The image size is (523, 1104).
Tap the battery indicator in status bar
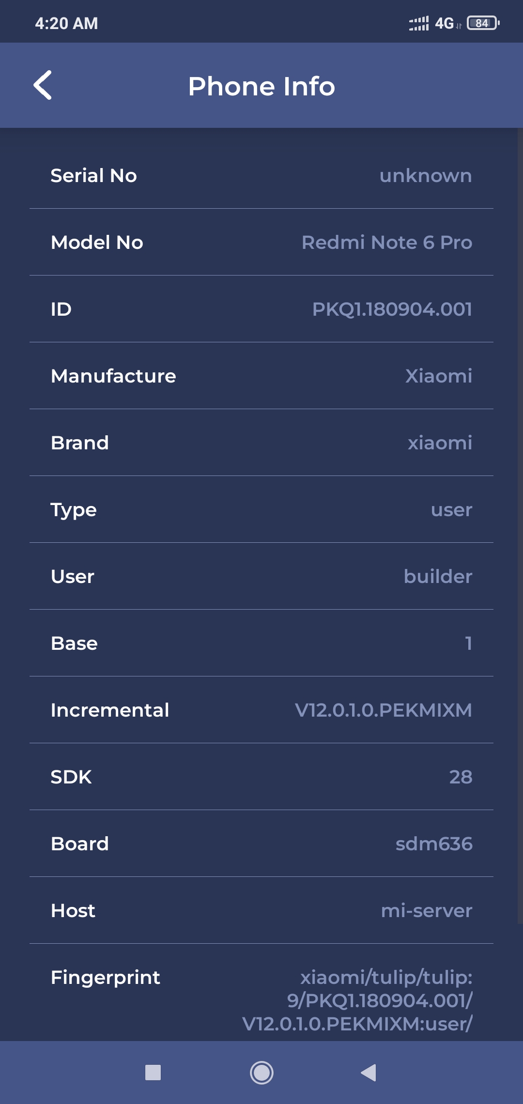483,23
